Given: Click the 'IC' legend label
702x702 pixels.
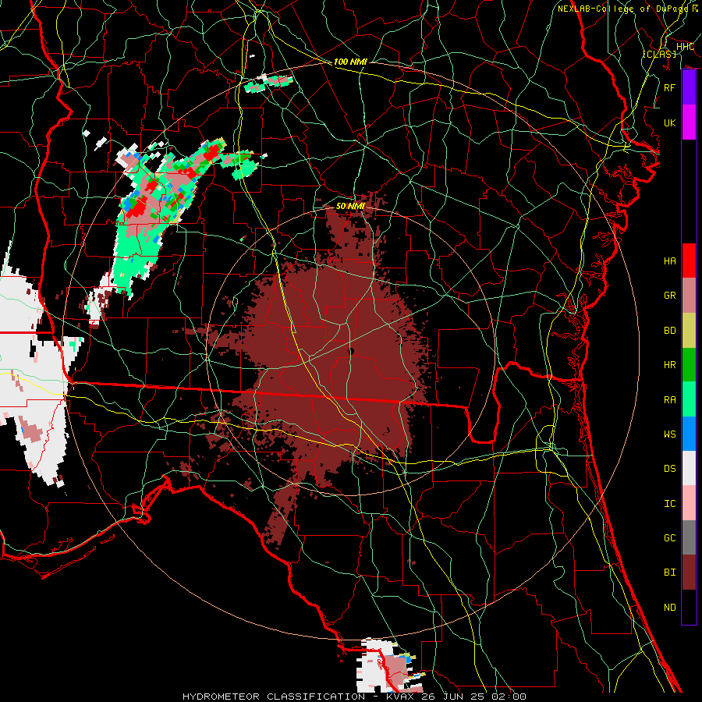Looking at the screenshot, I should 669,504.
